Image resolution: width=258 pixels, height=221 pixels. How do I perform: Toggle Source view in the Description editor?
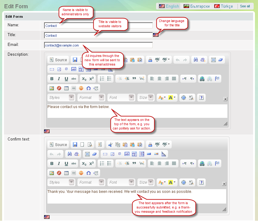58,60
